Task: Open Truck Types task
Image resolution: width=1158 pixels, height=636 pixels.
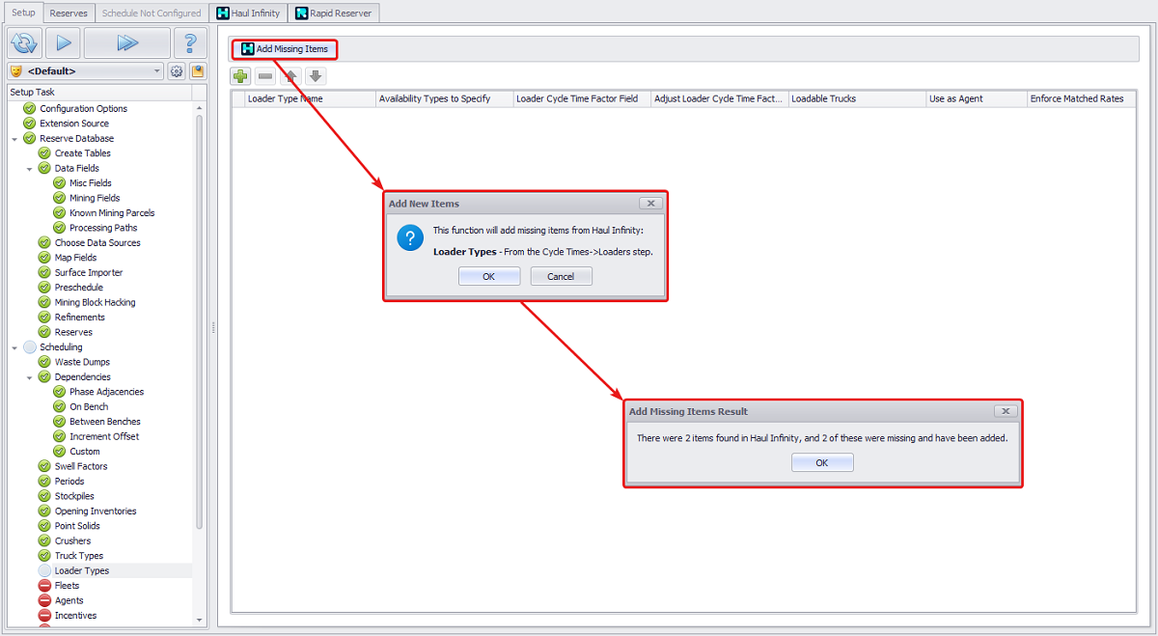Action: pos(79,557)
